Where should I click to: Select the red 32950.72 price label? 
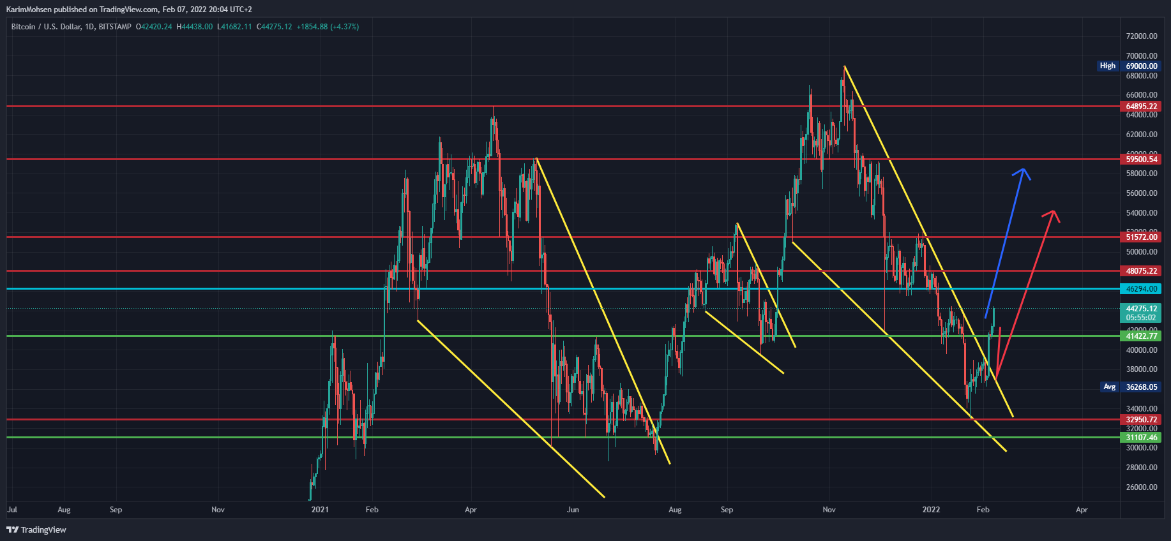pos(1141,420)
